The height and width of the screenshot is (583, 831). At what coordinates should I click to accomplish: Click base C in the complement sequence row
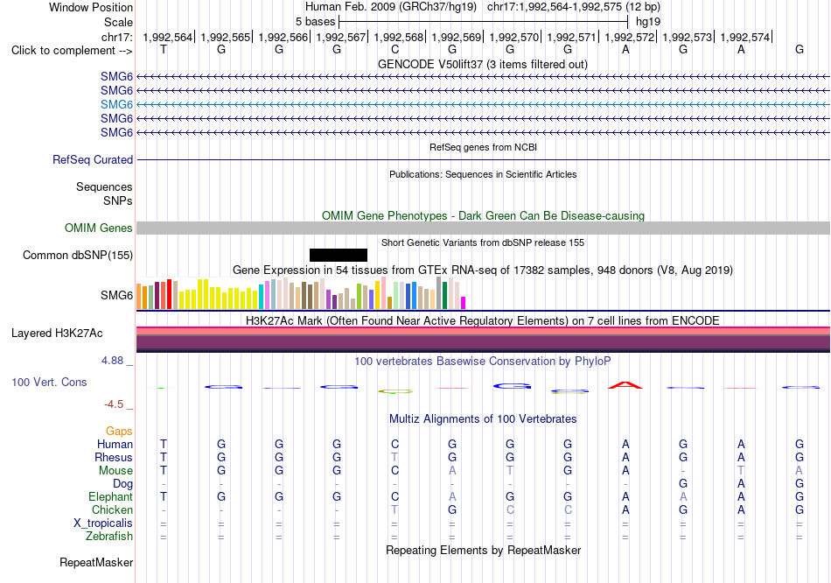click(x=395, y=50)
